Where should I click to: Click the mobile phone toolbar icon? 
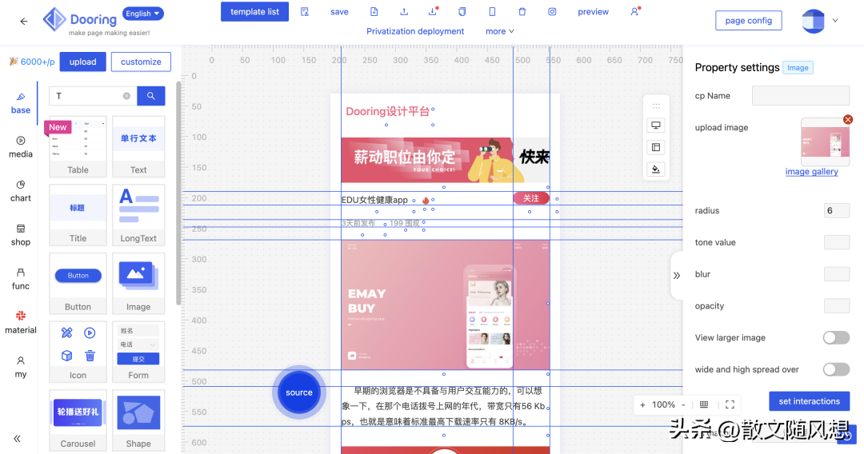[x=492, y=11]
